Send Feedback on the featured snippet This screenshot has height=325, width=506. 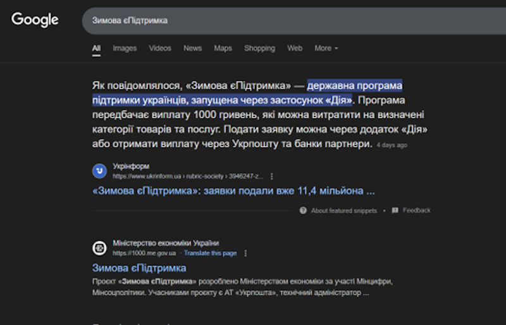pos(417,211)
